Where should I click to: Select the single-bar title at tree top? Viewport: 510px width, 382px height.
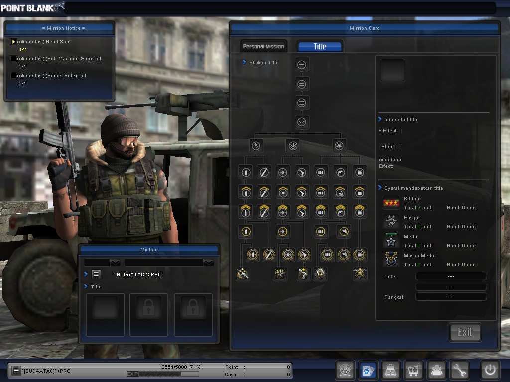[301, 65]
